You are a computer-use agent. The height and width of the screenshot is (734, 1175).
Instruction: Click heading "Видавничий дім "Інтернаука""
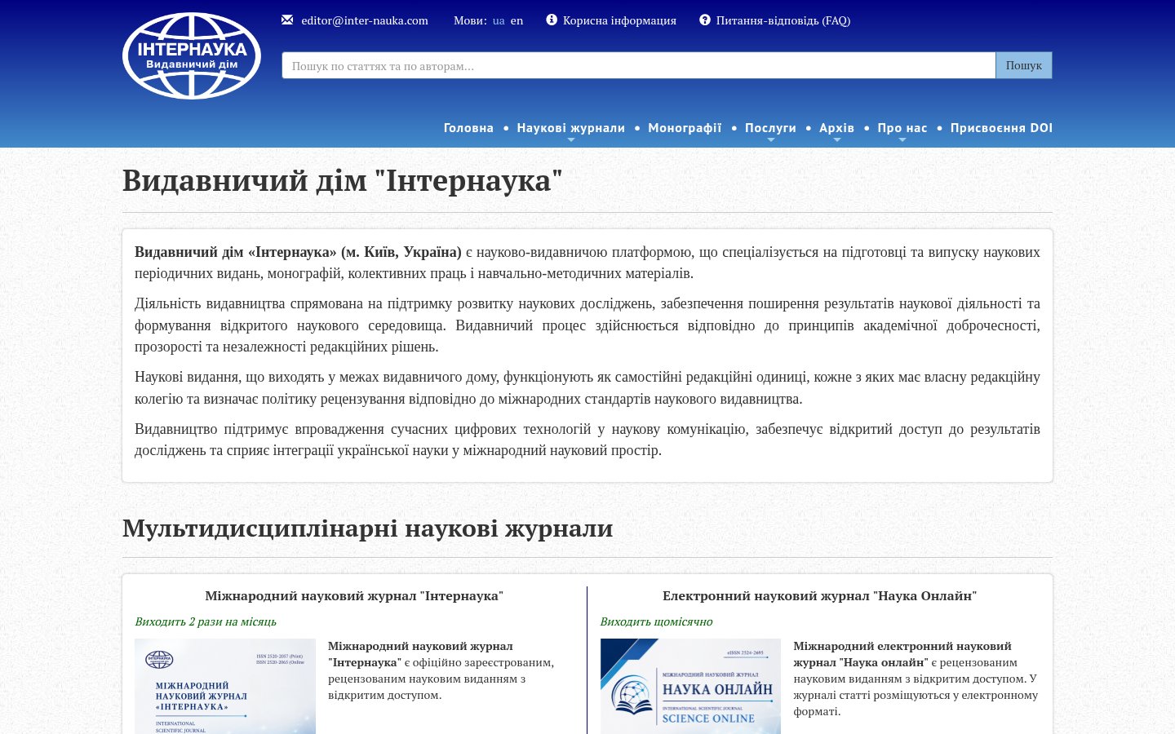pyautogui.click(x=343, y=180)
